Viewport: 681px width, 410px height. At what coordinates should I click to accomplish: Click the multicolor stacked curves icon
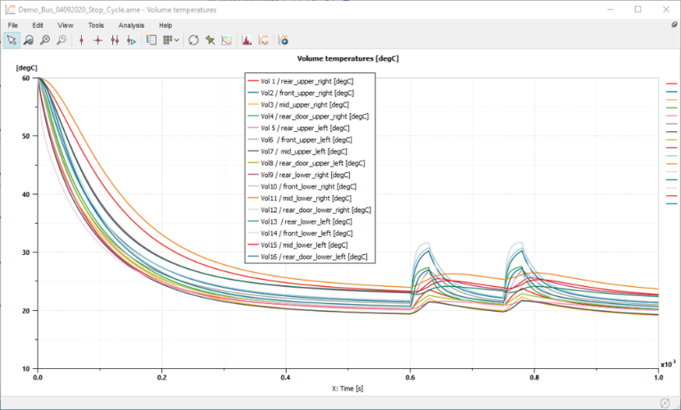[226, 39]
